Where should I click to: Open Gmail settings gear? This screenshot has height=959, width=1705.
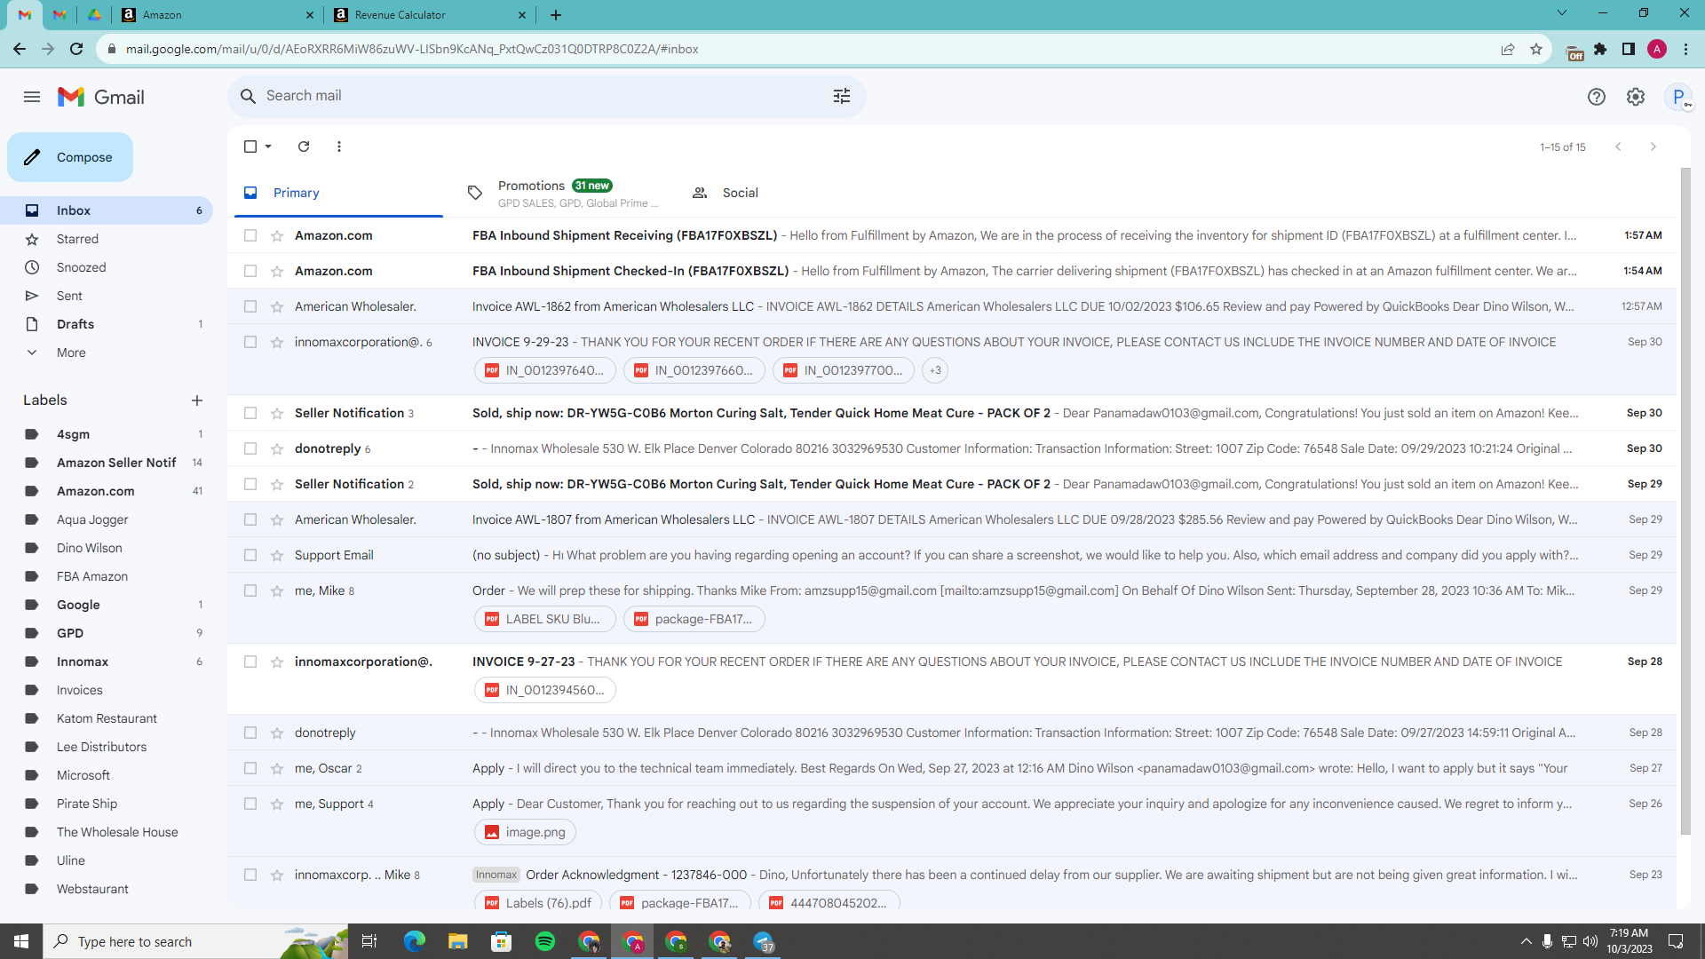pyautogui.click(x=1636, y=97)
